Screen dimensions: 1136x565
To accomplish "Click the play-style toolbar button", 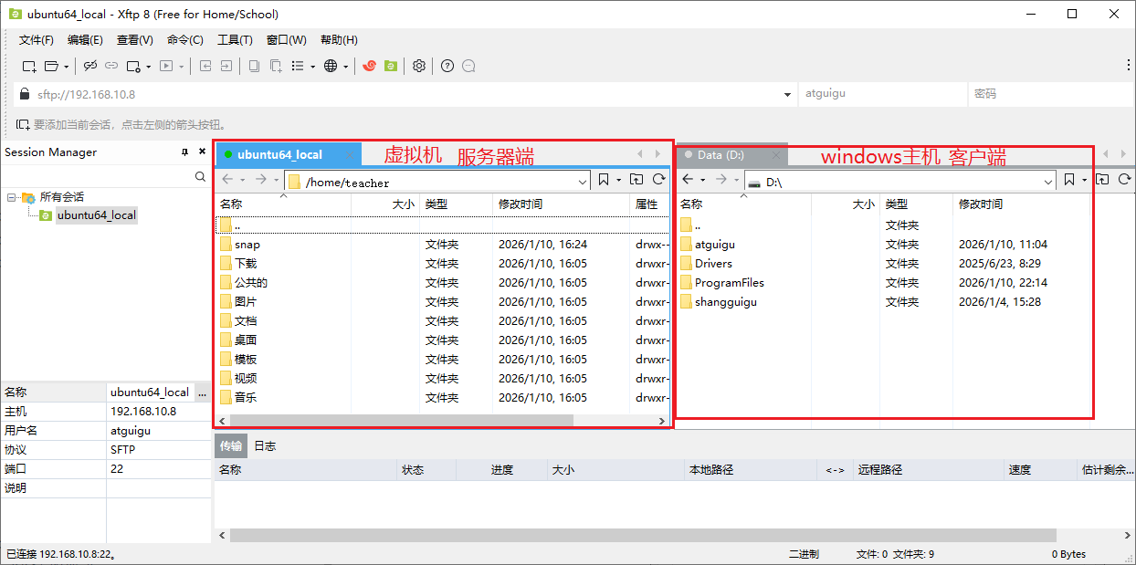I will tap(166, 66).
